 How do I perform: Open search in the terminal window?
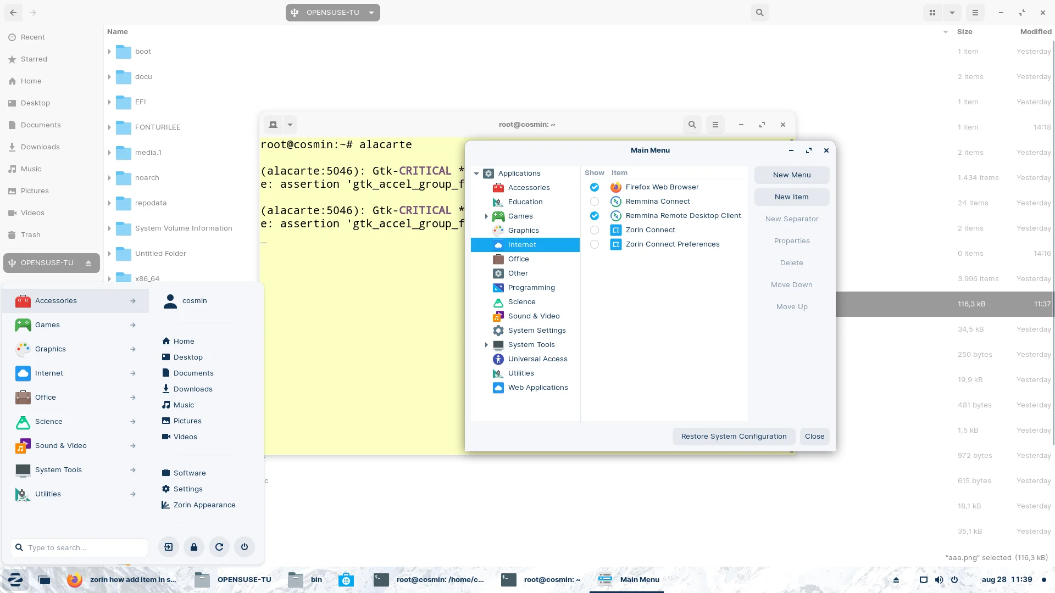(692, 125)
